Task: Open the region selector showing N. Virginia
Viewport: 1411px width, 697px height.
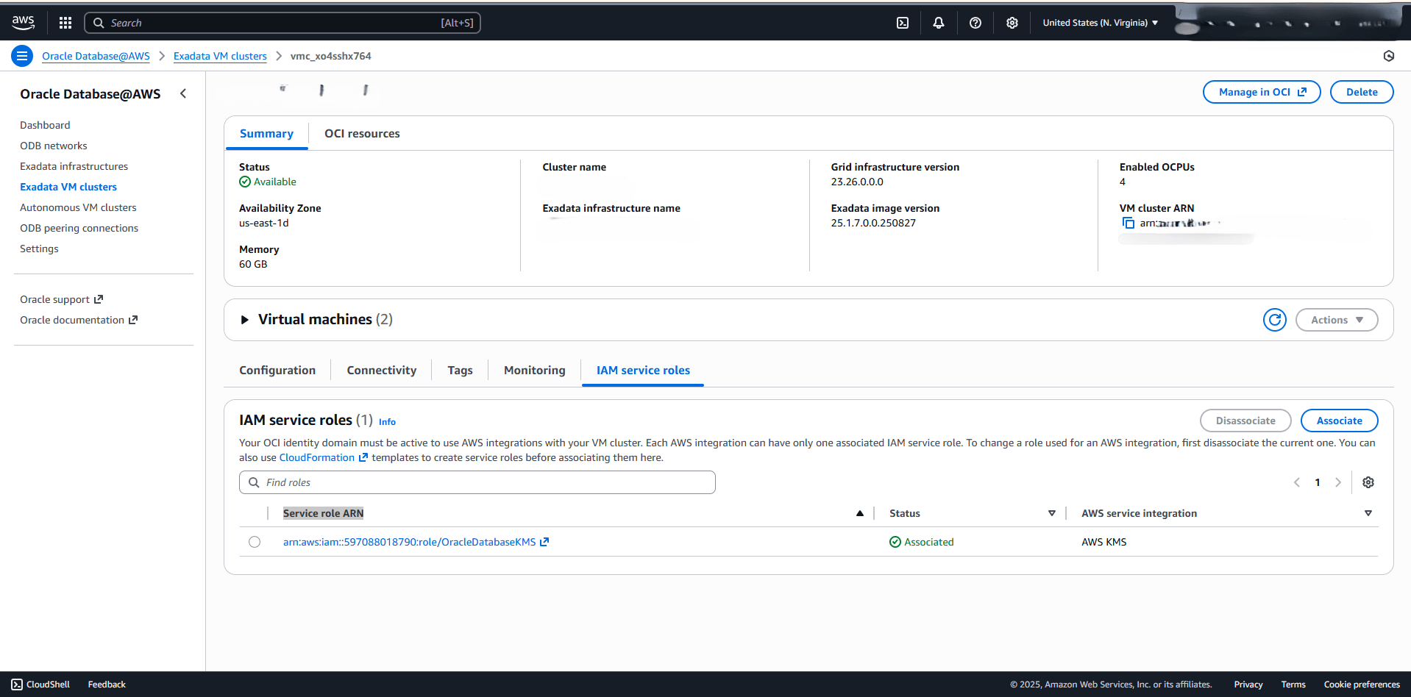Action: [x=1099, y=23]
